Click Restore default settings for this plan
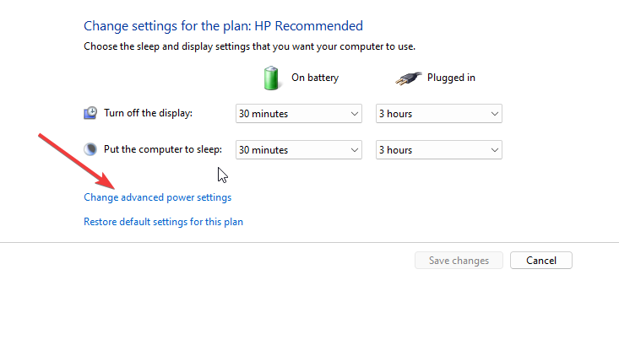This screenshot has width=619, height=361. click(164, 222)
